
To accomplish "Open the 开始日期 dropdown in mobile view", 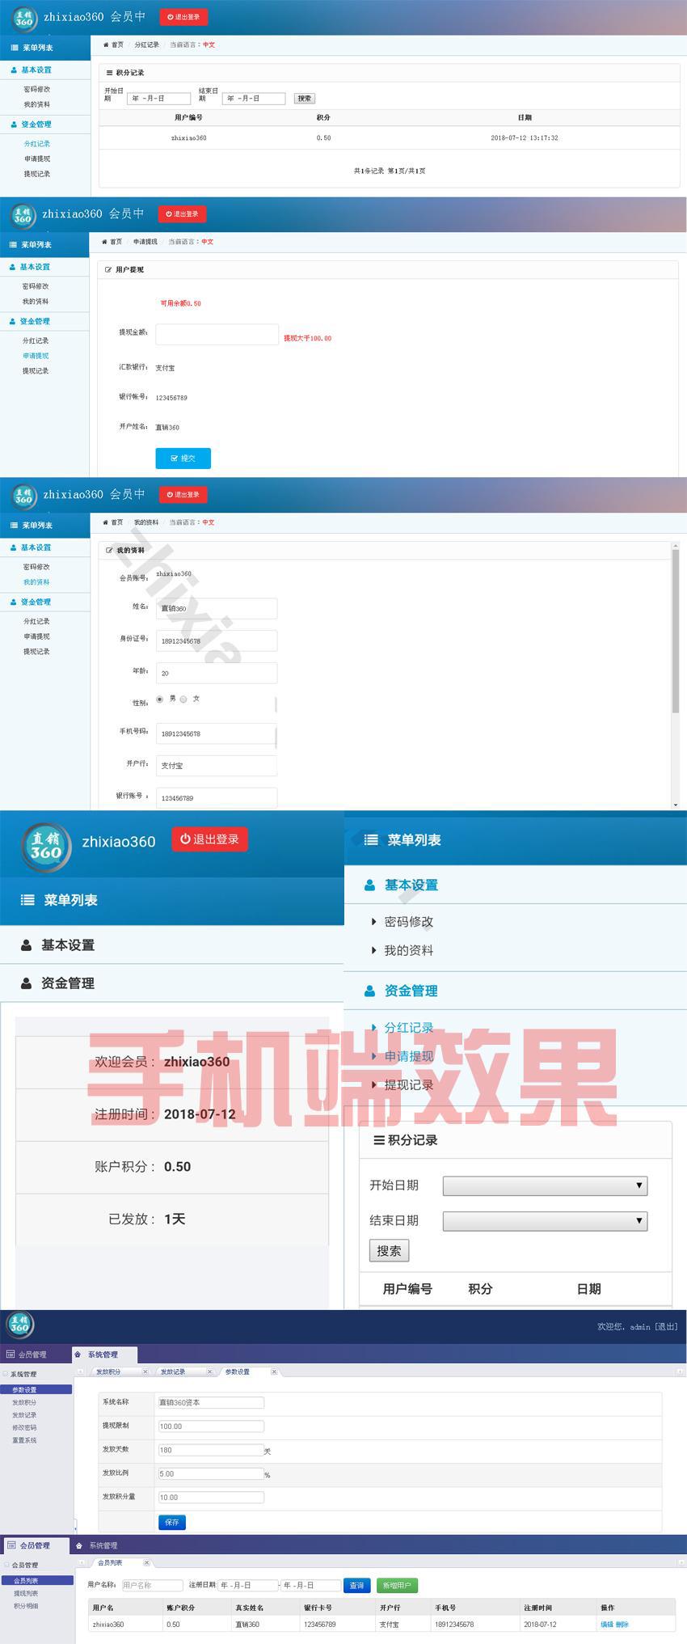I will click(545, 1185).
